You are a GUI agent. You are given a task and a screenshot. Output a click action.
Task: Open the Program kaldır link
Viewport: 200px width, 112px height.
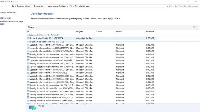pos(6,18)
